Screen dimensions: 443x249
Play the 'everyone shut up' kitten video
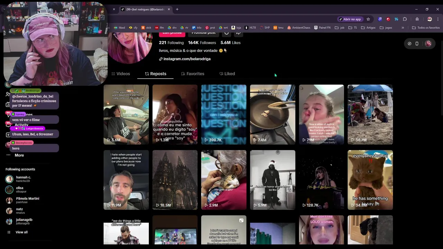370,180
